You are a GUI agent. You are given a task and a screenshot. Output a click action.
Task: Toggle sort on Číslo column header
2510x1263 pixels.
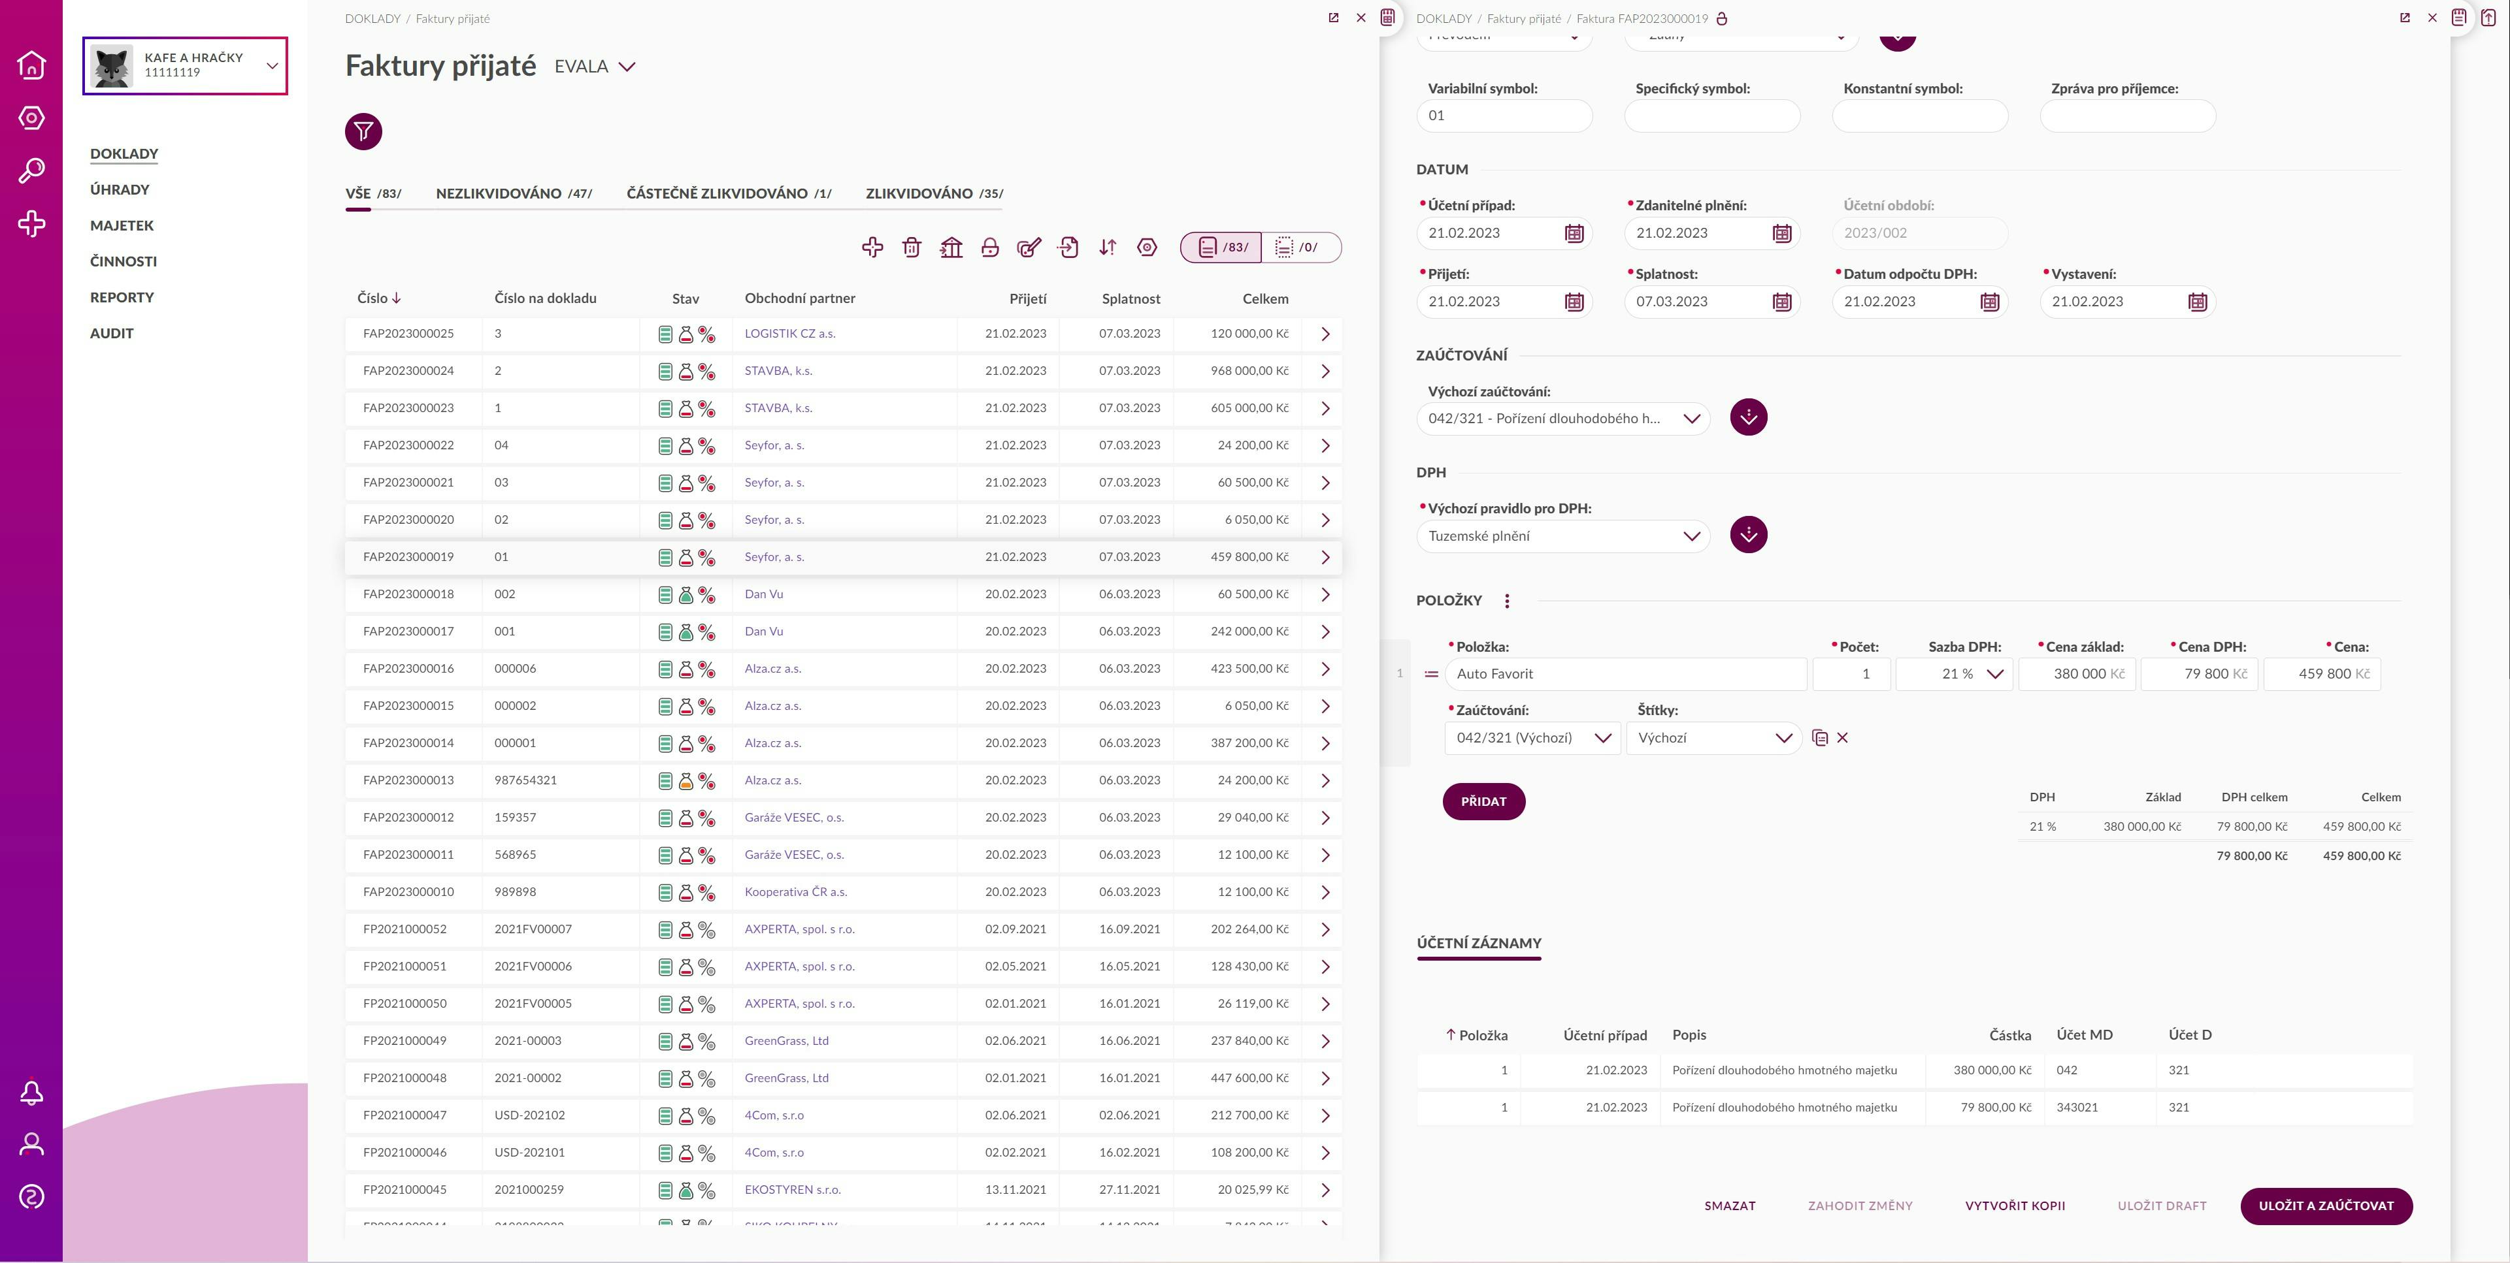point(379,298)
